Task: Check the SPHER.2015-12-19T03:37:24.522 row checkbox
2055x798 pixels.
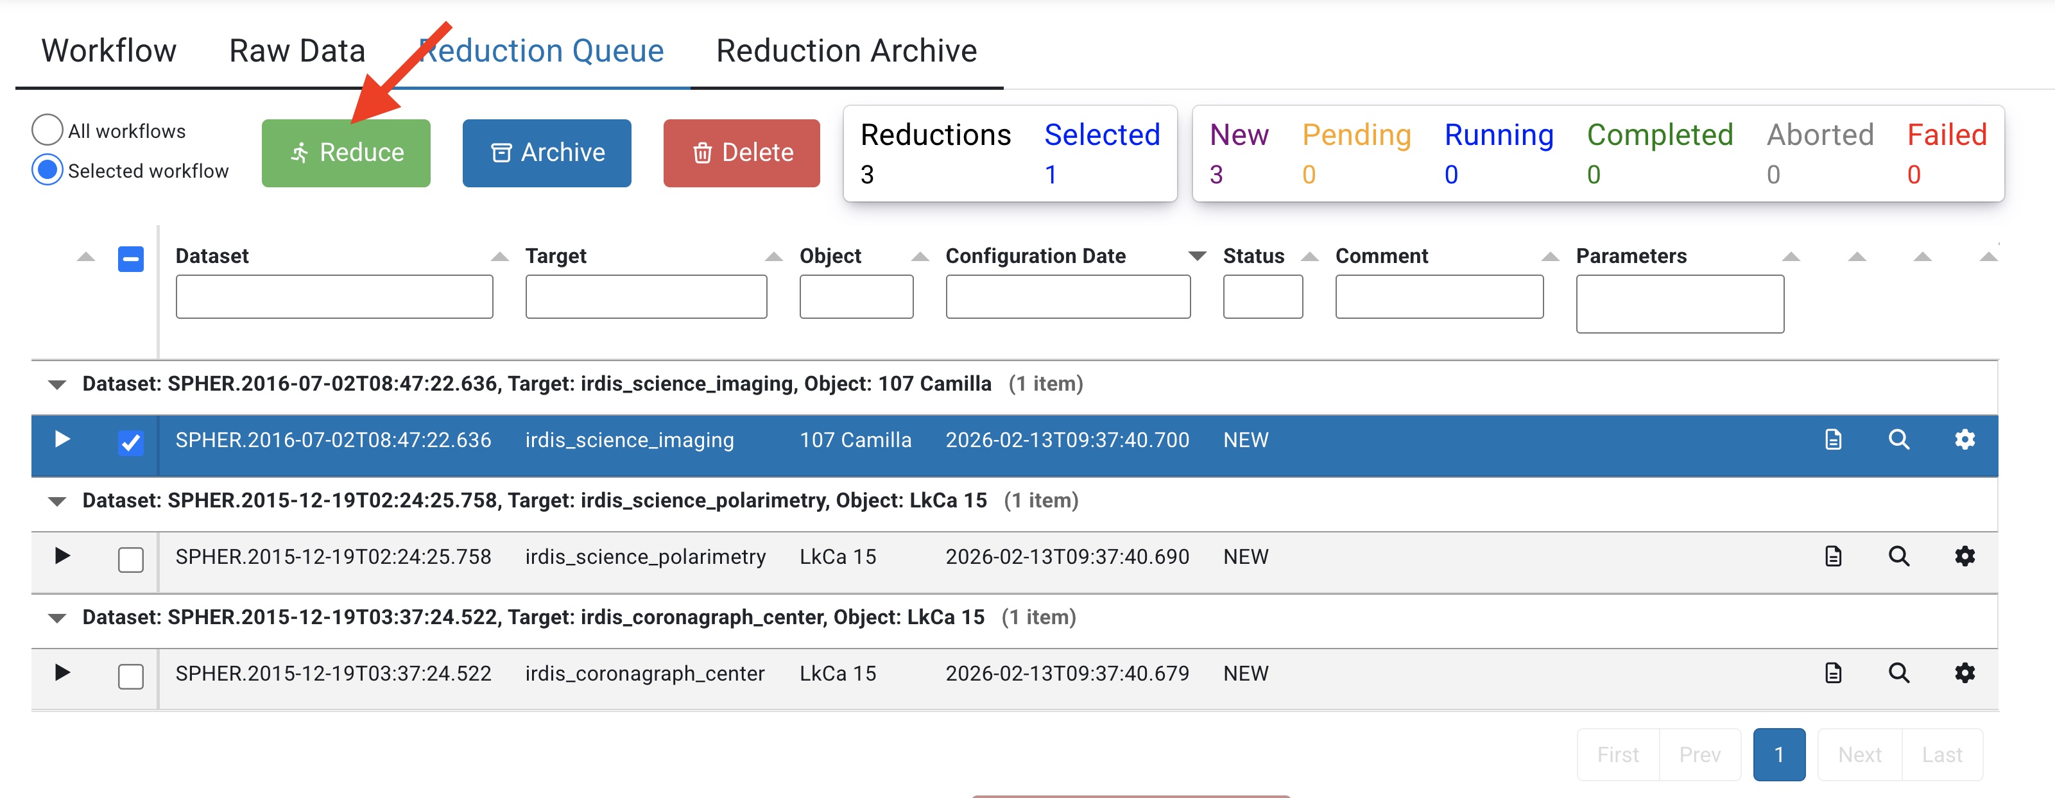Action: (131, 676)
